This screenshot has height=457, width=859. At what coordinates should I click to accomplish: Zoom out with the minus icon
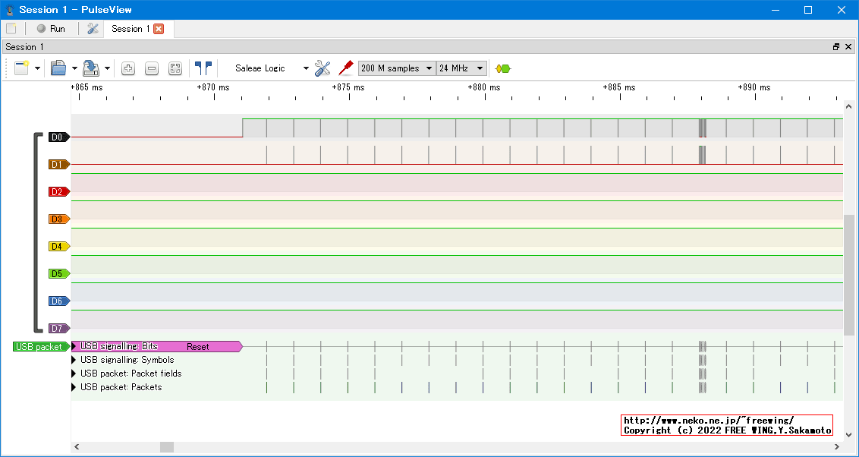click(x=152, y=68)
